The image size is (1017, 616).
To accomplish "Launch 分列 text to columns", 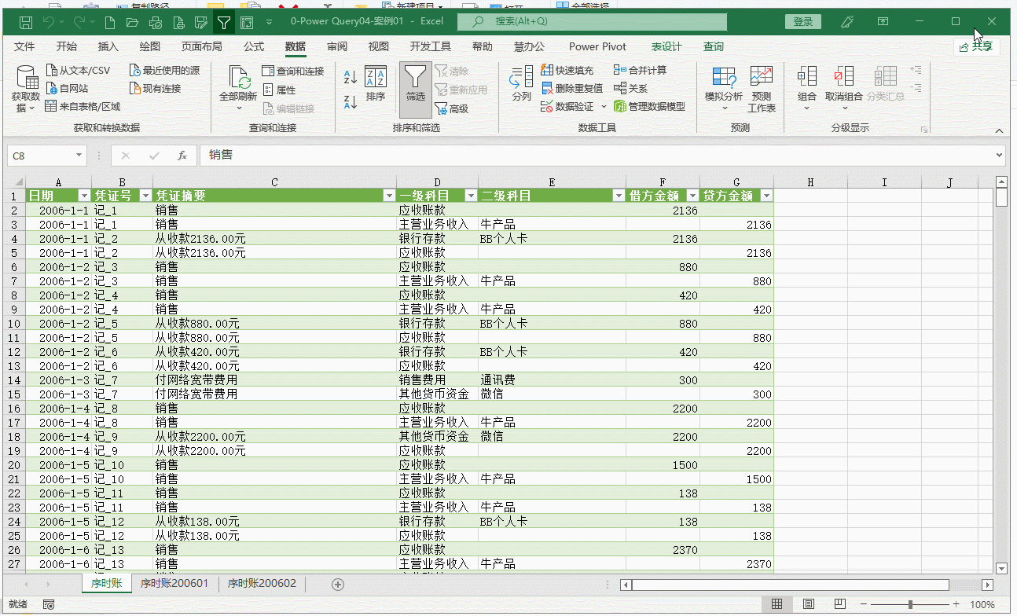I will 522,83.
